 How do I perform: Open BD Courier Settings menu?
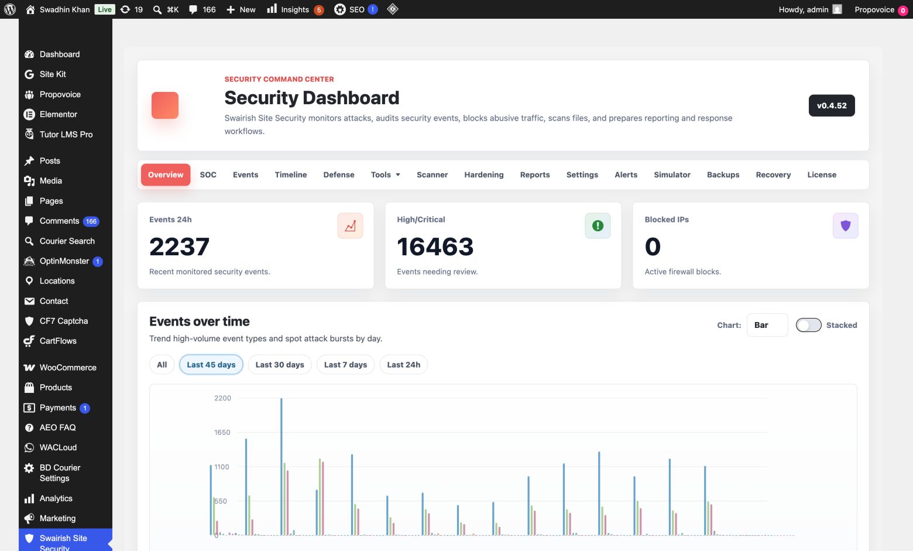[x=66, y=473]
